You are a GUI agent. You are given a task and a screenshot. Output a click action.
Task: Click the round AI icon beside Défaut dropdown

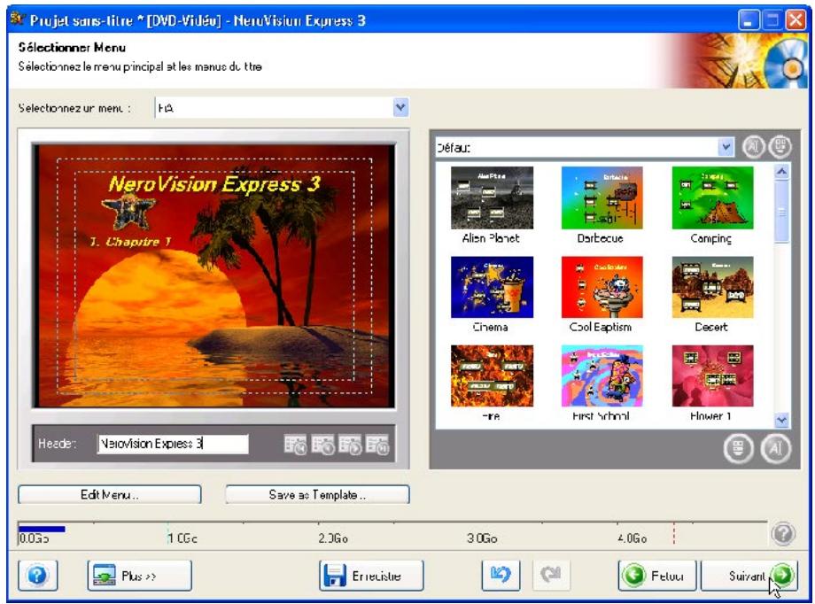click(x=753, y=147)
